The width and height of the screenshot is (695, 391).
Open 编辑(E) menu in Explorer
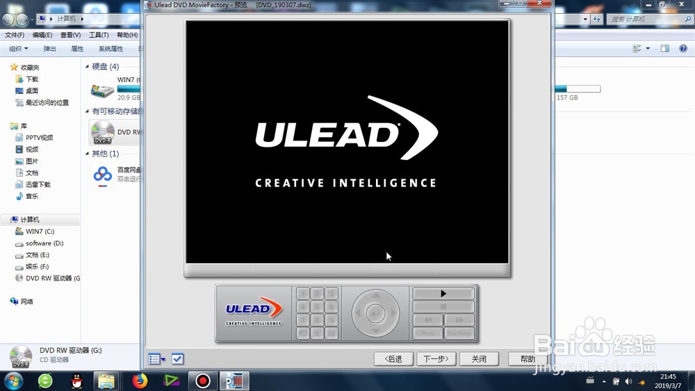click(x=42, y=35)
